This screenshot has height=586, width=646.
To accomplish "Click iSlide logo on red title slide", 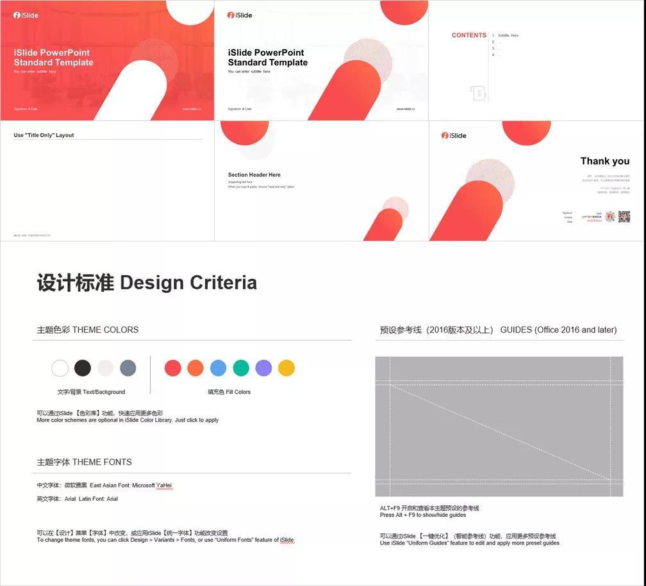I will 26,15.
